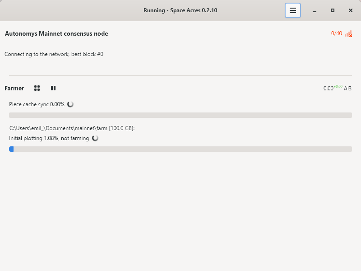Maximize the Space Acres window
The width and height of the screenshot is (361, 271).
click(x=333, y=10)
